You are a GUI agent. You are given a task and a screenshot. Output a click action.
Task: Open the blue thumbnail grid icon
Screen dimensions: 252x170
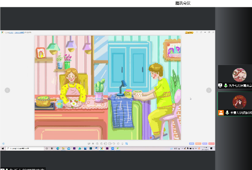click(127, 143)
